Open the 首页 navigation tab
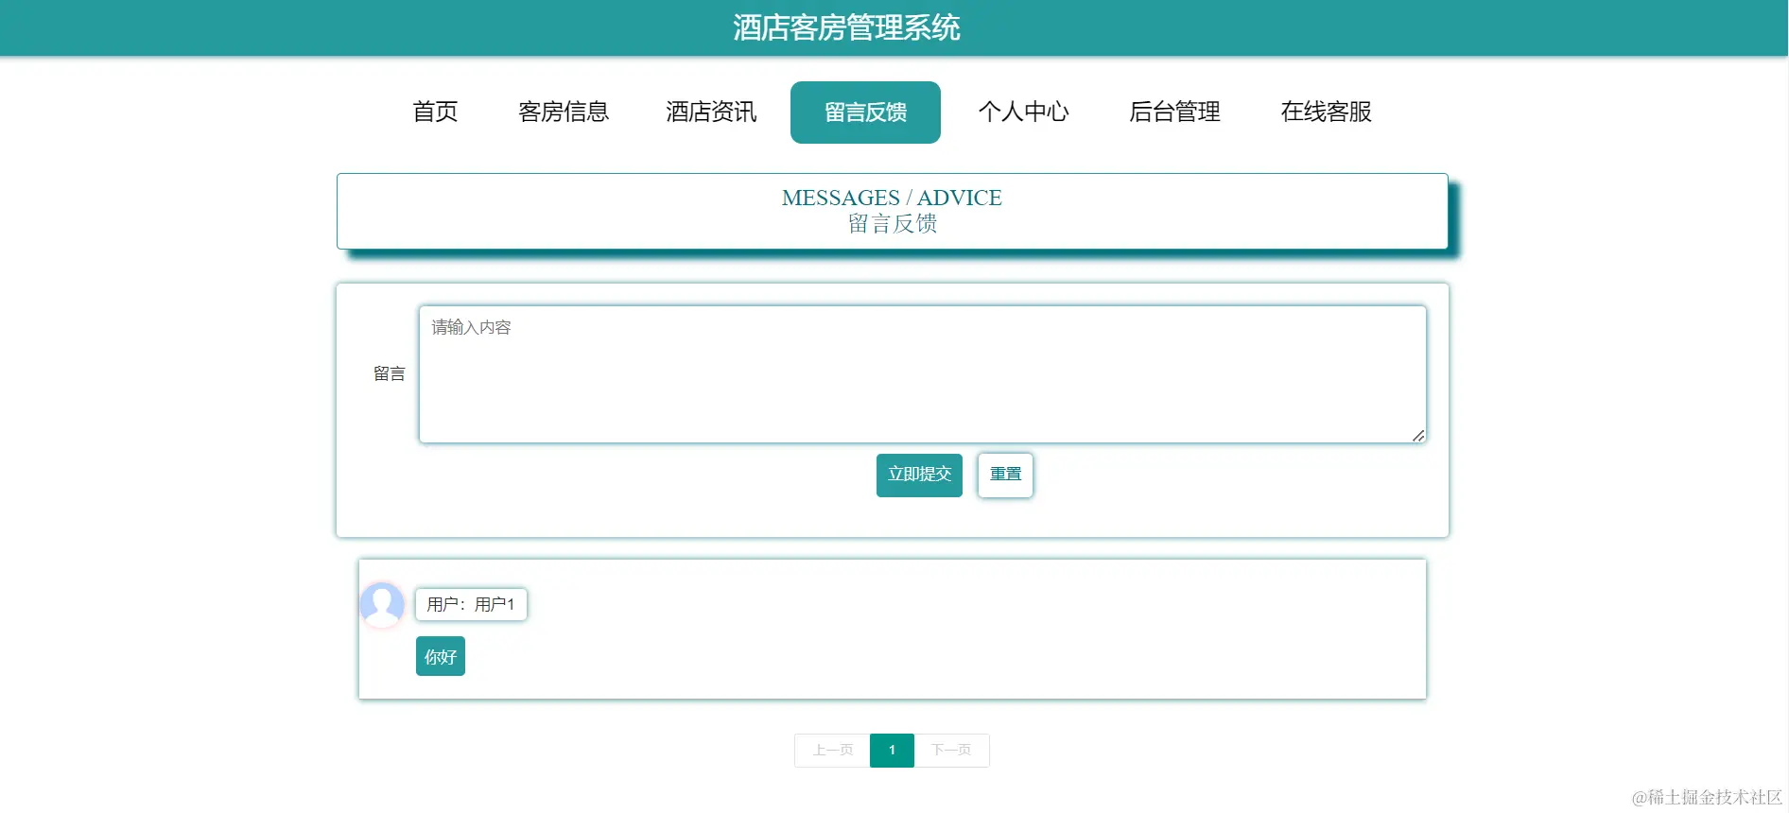1789x813 pixels. [435, 112]
